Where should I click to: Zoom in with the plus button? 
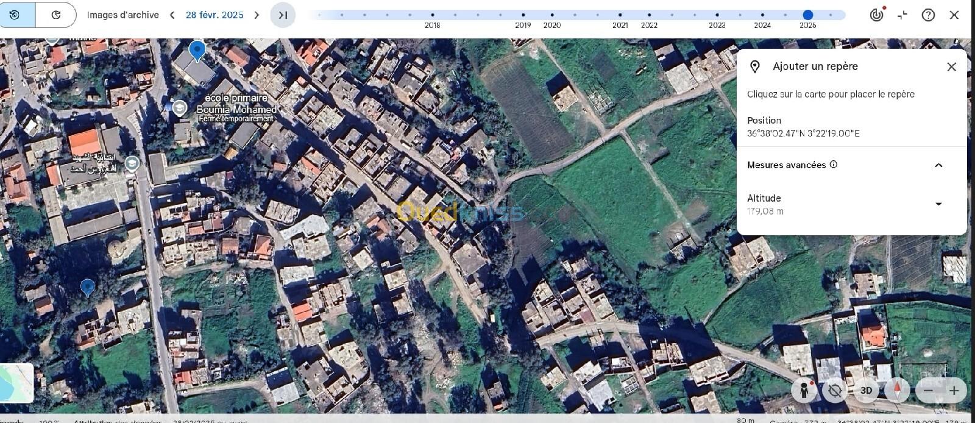tap(954, 390)
